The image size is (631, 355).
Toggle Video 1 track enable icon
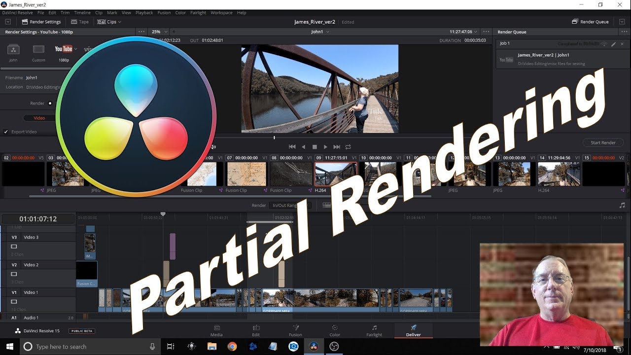point(14,302)
